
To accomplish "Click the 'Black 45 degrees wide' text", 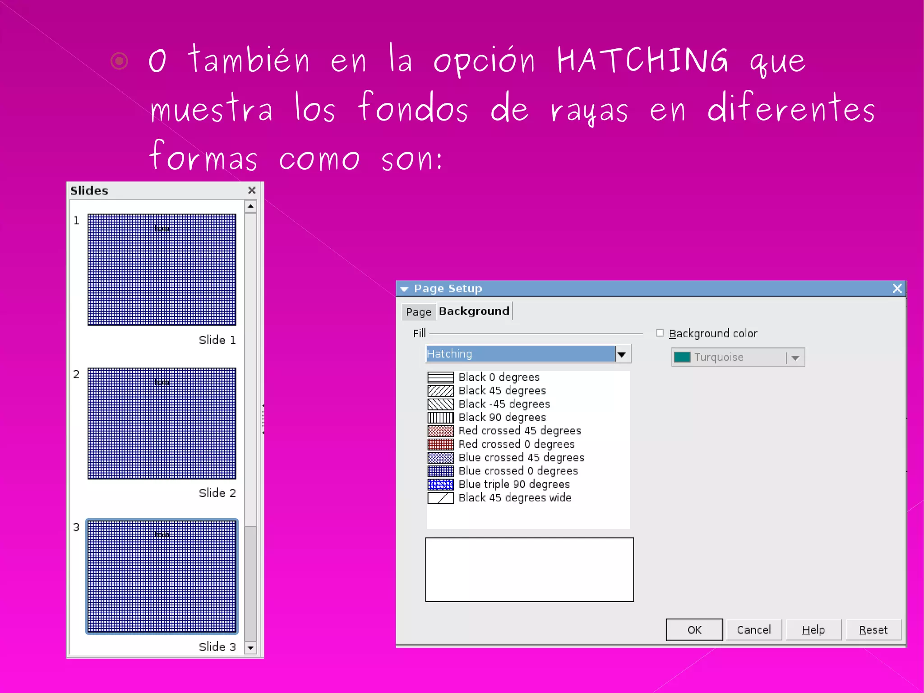I will [515, 498].
